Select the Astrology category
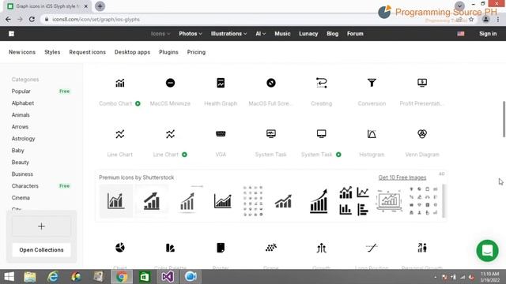 pyautogui.click(x=23, y=139)
